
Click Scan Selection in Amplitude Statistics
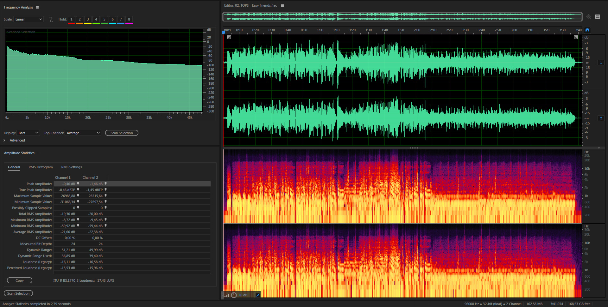point(18,293)
